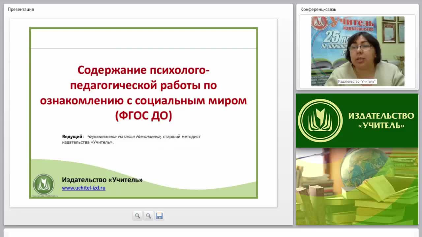The height and width of the screenshot is (237, 422).
Task: Click the Издательство "Учитель" name label on the video
Action: [x=357, y=81]
